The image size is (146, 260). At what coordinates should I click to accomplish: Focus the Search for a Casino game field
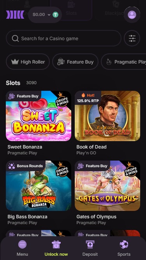(x=63, y=38)
